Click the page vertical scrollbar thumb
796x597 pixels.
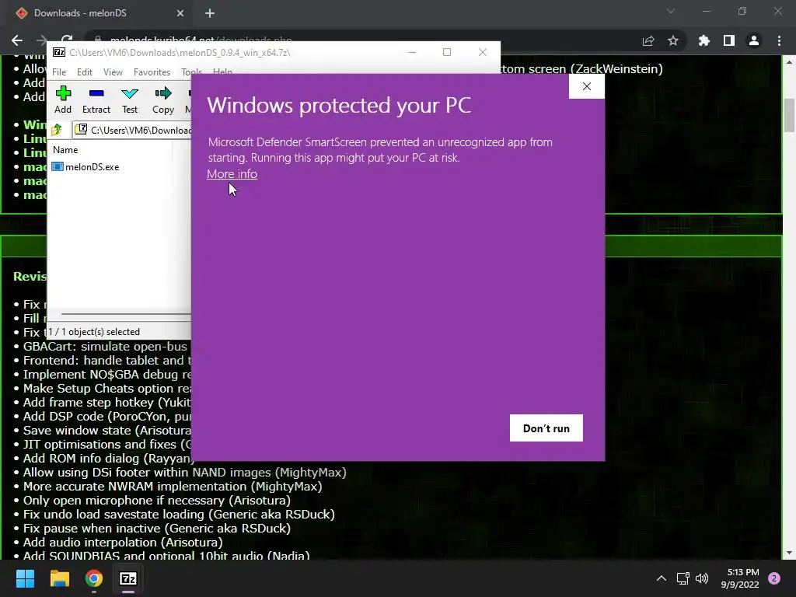(x=789, y=115)
